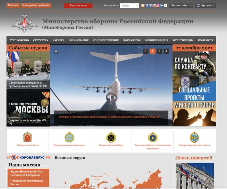Open the Миссия в Сирии banner

click(x=194, y=114)
